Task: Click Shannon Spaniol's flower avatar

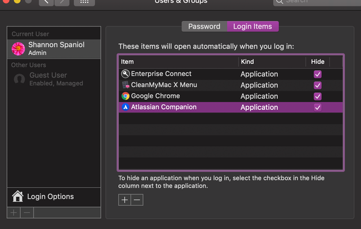Action: (x=18, y=49)
